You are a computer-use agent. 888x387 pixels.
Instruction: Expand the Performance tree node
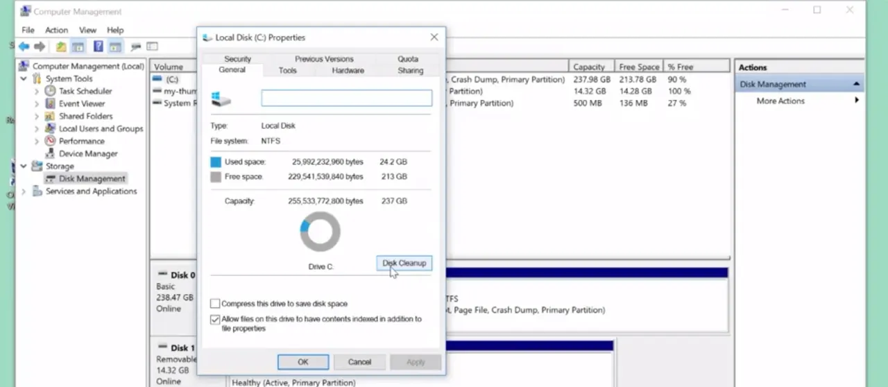[37, 141]
